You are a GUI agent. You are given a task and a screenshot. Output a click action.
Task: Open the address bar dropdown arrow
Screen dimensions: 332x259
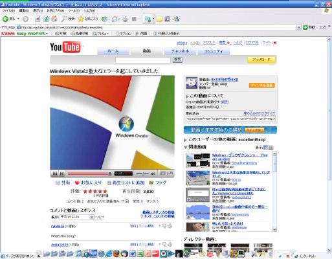tap(299, 27)
